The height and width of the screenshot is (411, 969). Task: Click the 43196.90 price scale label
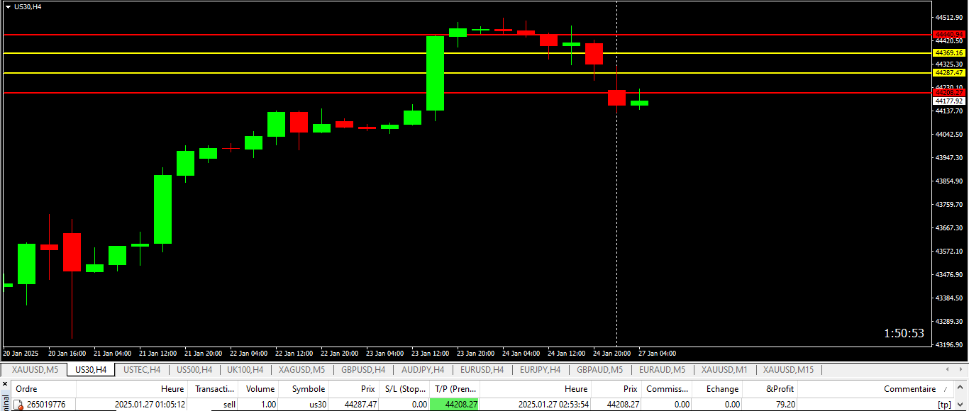pyautogui.click(x=950, y=344)
